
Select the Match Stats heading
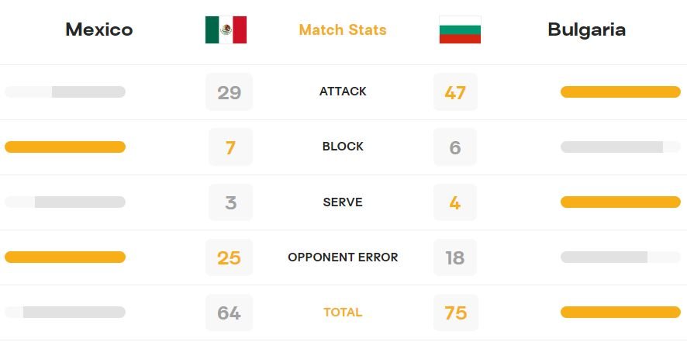[x=343, y=29]
